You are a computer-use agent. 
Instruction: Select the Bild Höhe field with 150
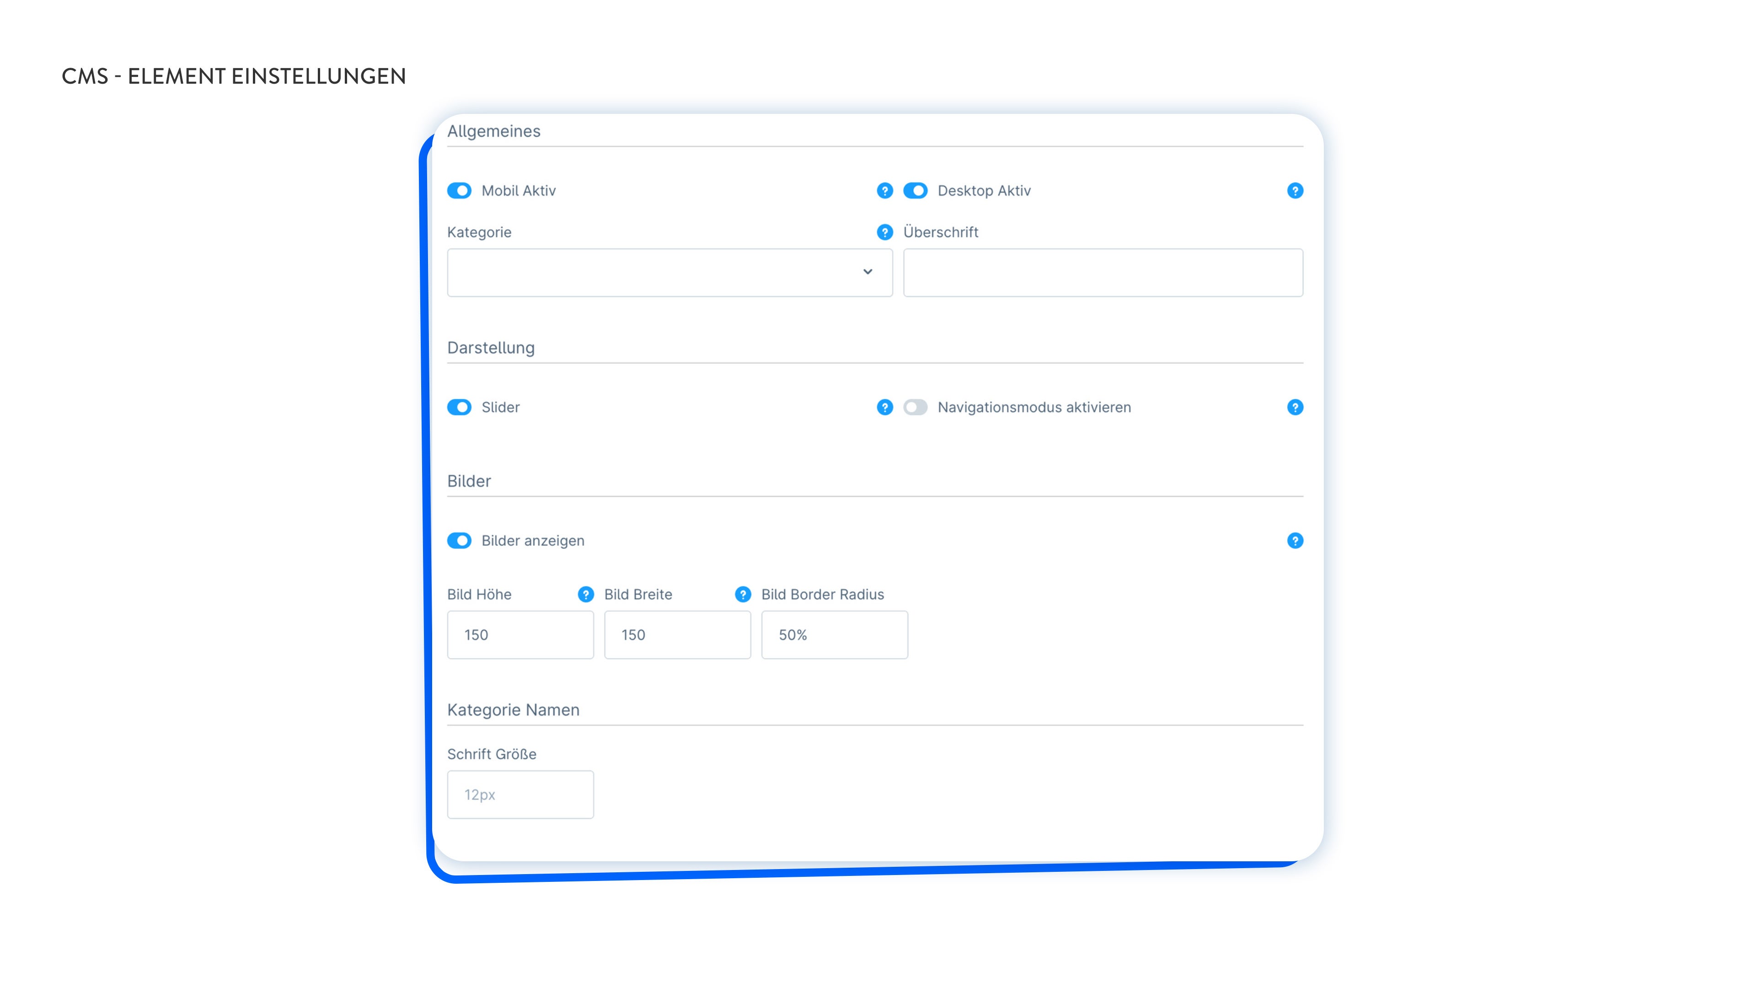tap(520, 635)
